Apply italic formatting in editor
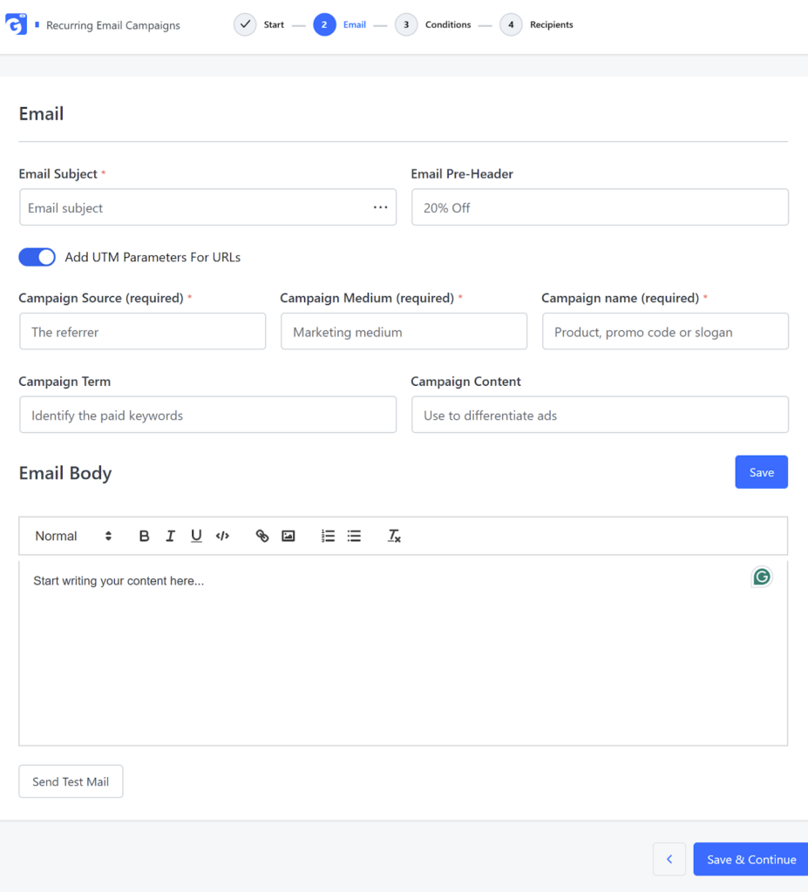 170,536
